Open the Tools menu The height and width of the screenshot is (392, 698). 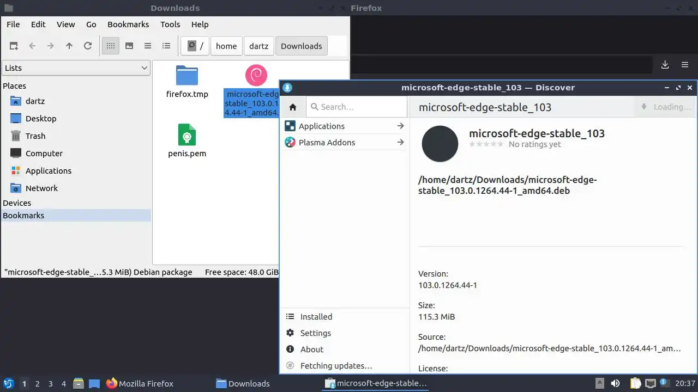(170, 24)
